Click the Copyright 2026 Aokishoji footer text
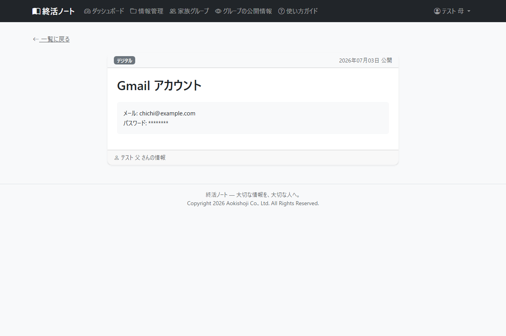 point(253,203)
